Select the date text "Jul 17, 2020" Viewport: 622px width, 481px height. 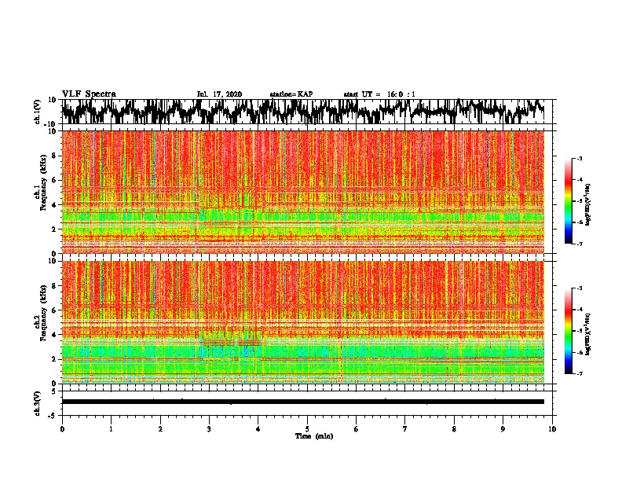click(x=219, y=94)
